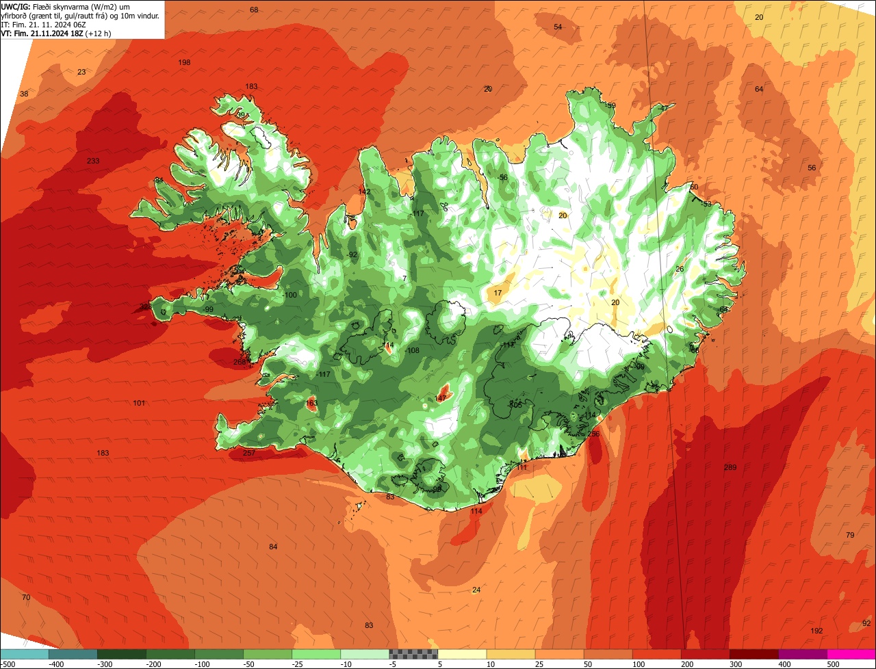Click the value 142 near the north coast bay
Screen dimensions: 876x669
[x=364, y=192]
